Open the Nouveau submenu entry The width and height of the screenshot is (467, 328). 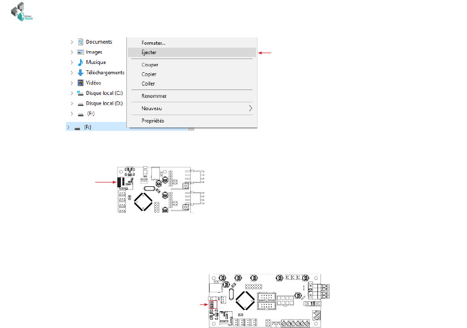(x=192, y=109)
